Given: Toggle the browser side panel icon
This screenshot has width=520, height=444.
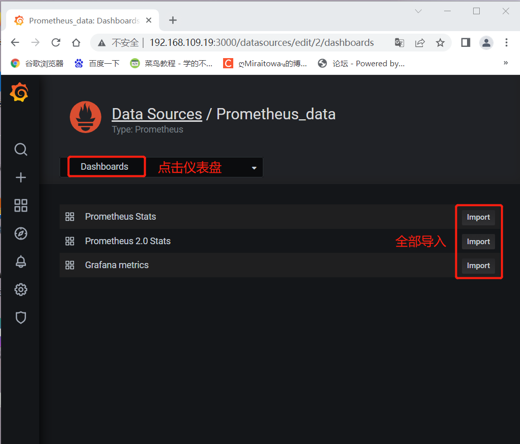Looking at the screenshot, I should [x=466, y=43].
